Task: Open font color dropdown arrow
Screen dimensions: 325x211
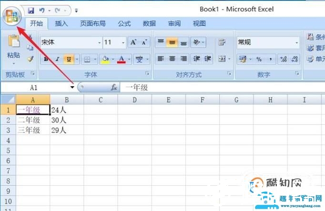Action: pyautogui.click(x=129, y=60)
